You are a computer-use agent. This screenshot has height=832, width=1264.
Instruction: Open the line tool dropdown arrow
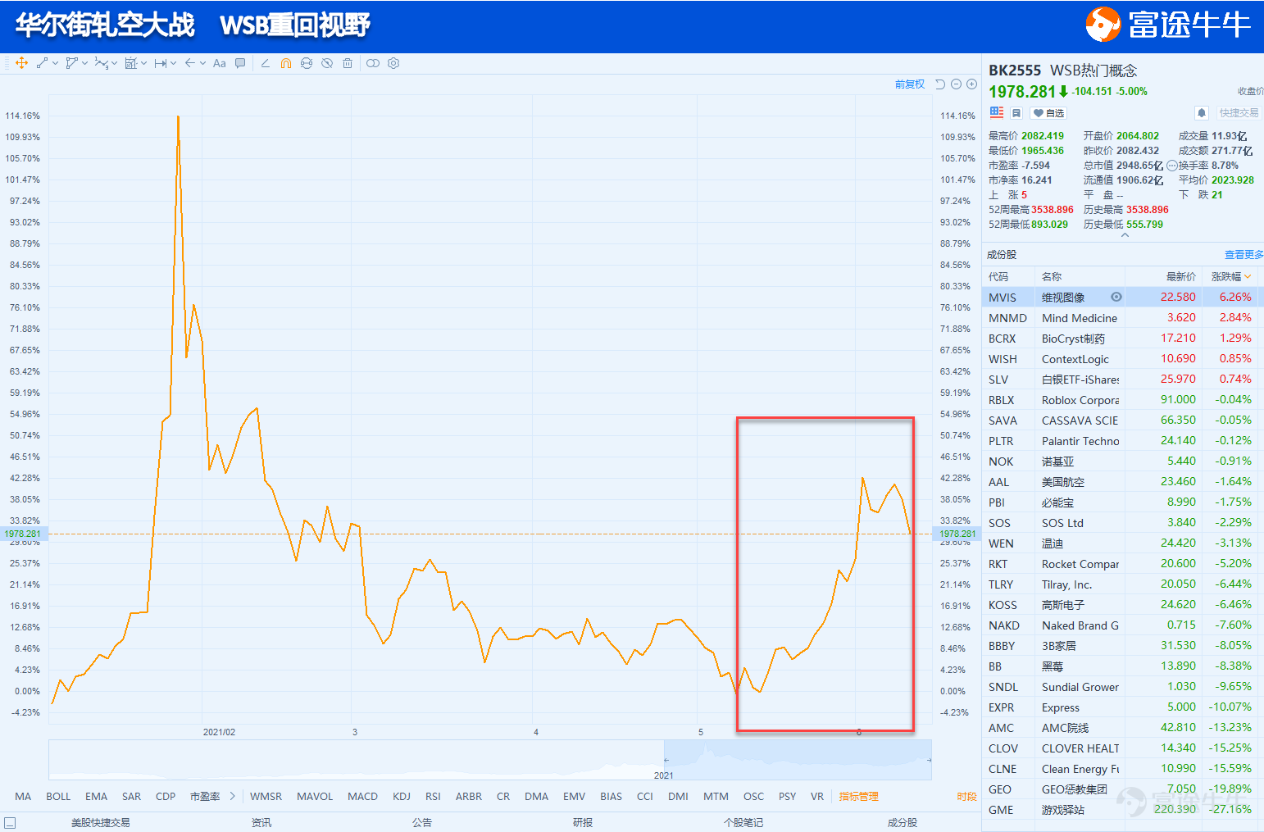point(55,63)
